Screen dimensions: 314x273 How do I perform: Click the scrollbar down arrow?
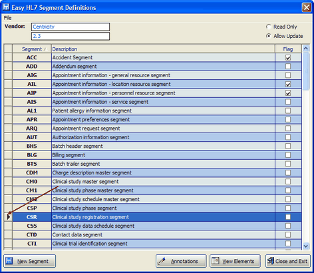click(x=306, y=246)
